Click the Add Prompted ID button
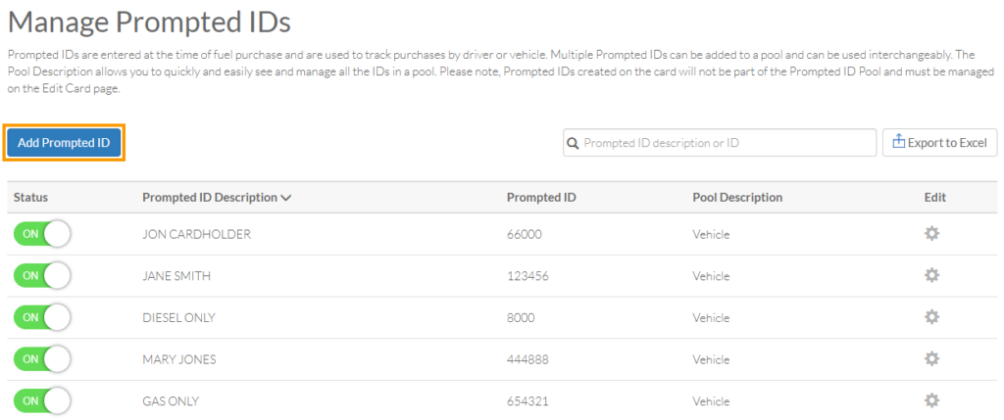Viewport: 1004px width, 420px height. coord(64,143)
